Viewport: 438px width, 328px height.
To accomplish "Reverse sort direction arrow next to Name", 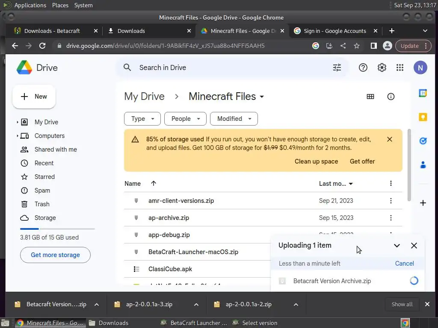I will [x=154, y=183].
